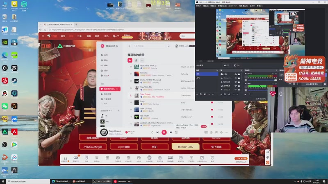The width and height of the screenshot is (328, 184).
Task: Open the playlist queue icon in player bar
Action: pos(176,132)
